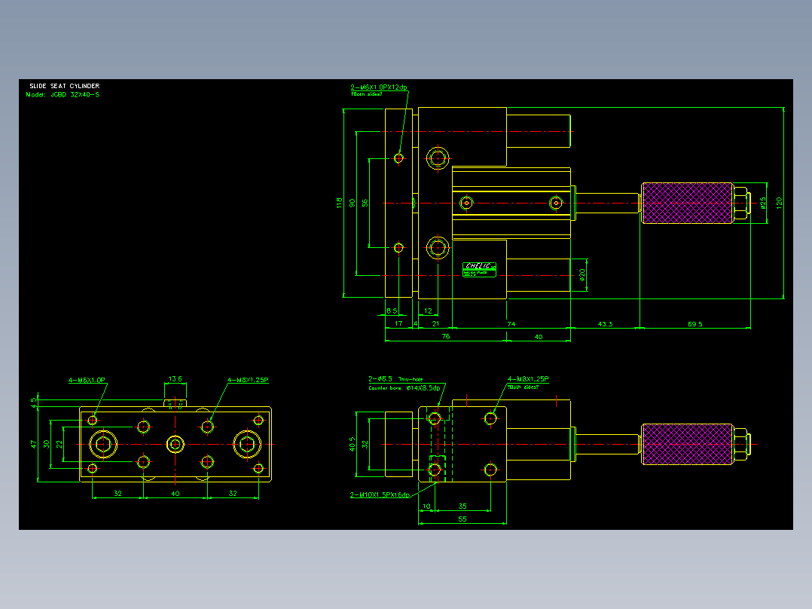Click the '4-M6X1.0P' thread callout
The height and width of the screenshot is (609, 812).
87,380
